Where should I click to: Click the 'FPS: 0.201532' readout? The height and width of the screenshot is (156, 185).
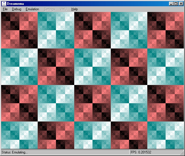click(141, 152)
